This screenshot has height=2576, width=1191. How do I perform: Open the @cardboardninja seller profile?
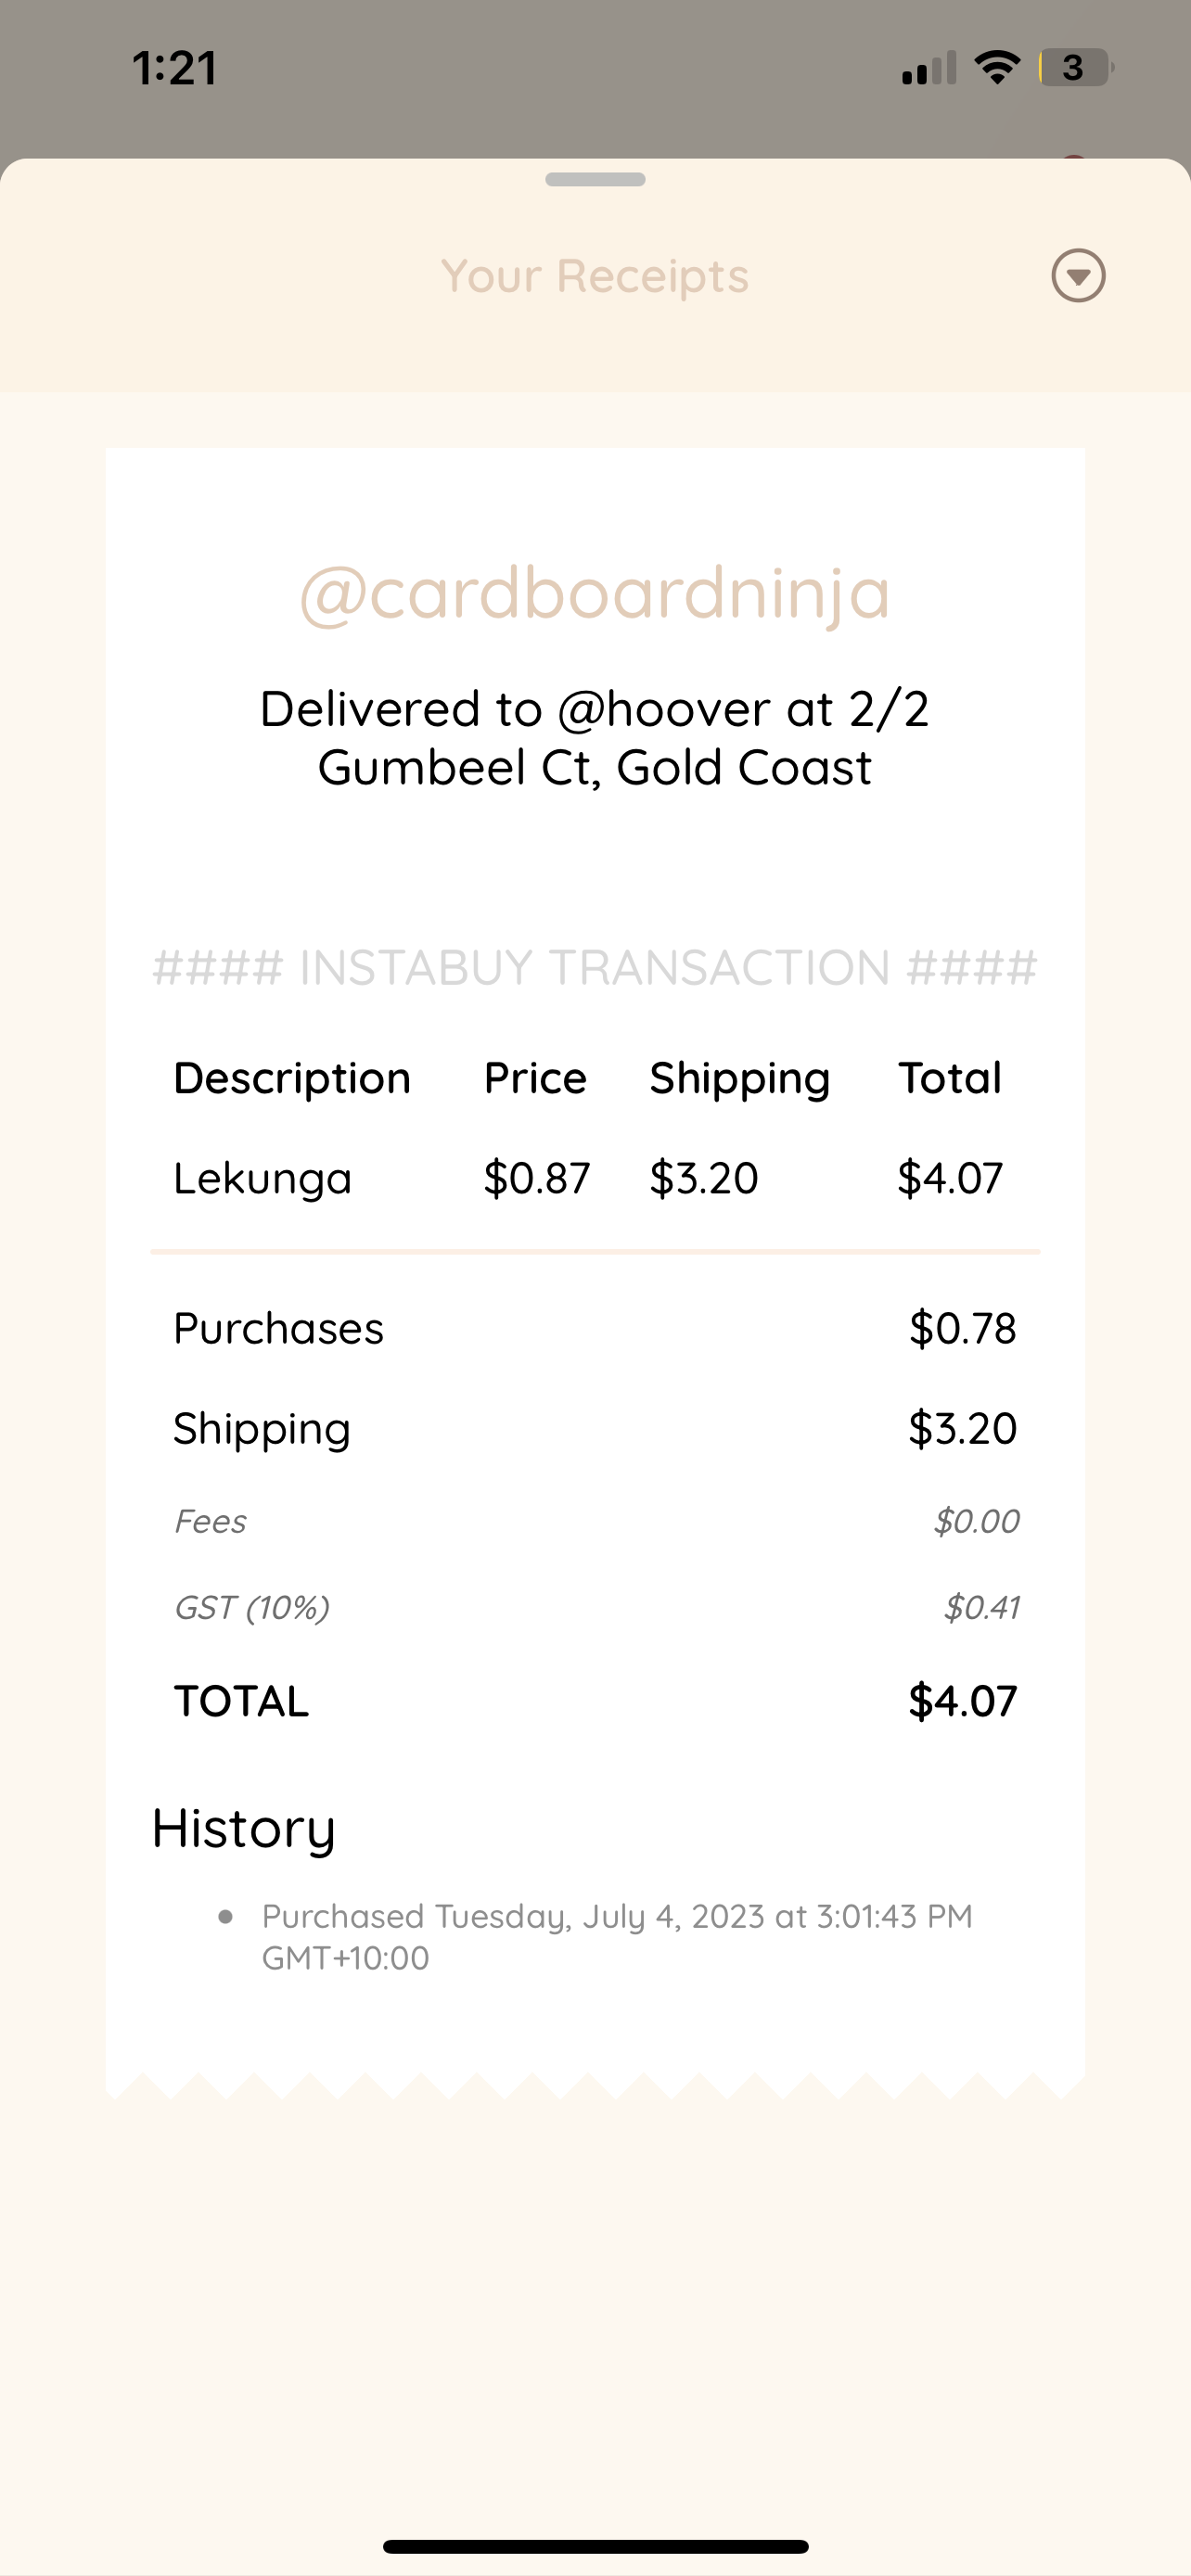pyautogui.click(x=595, y=594)
